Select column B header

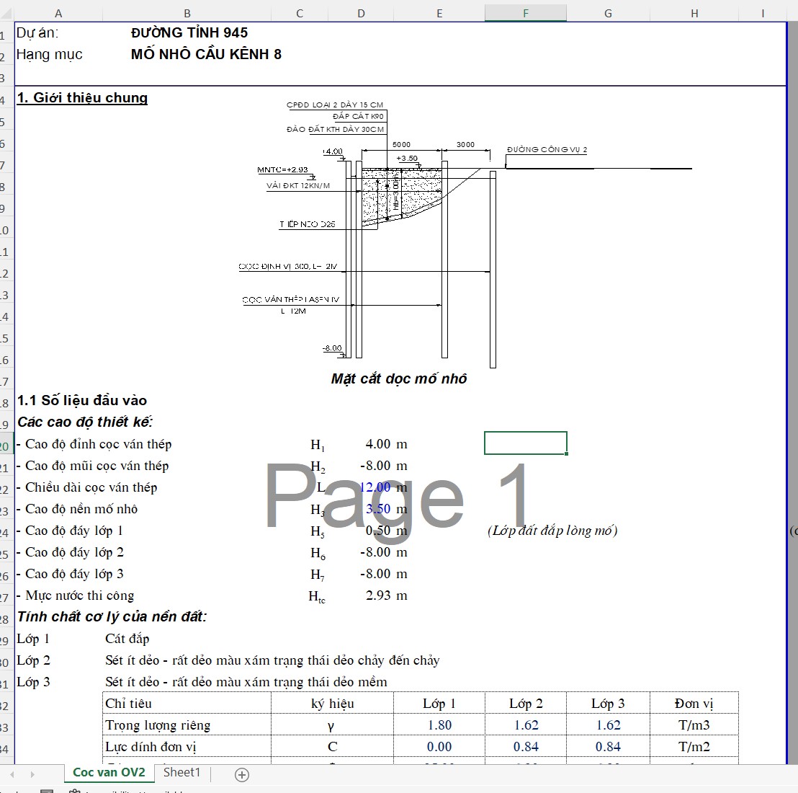(187, 13)
